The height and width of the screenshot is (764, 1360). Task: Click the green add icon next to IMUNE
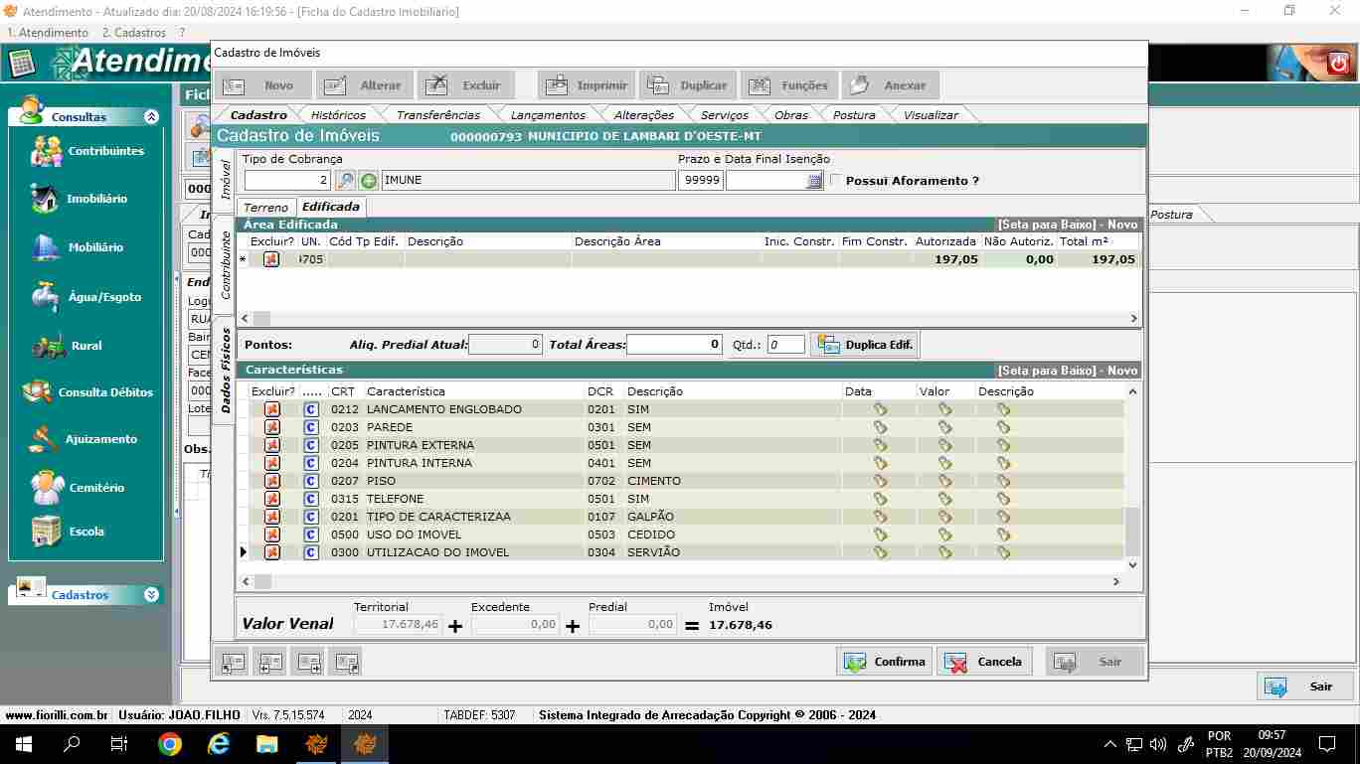pyautogui.click(x=369, y=181)
